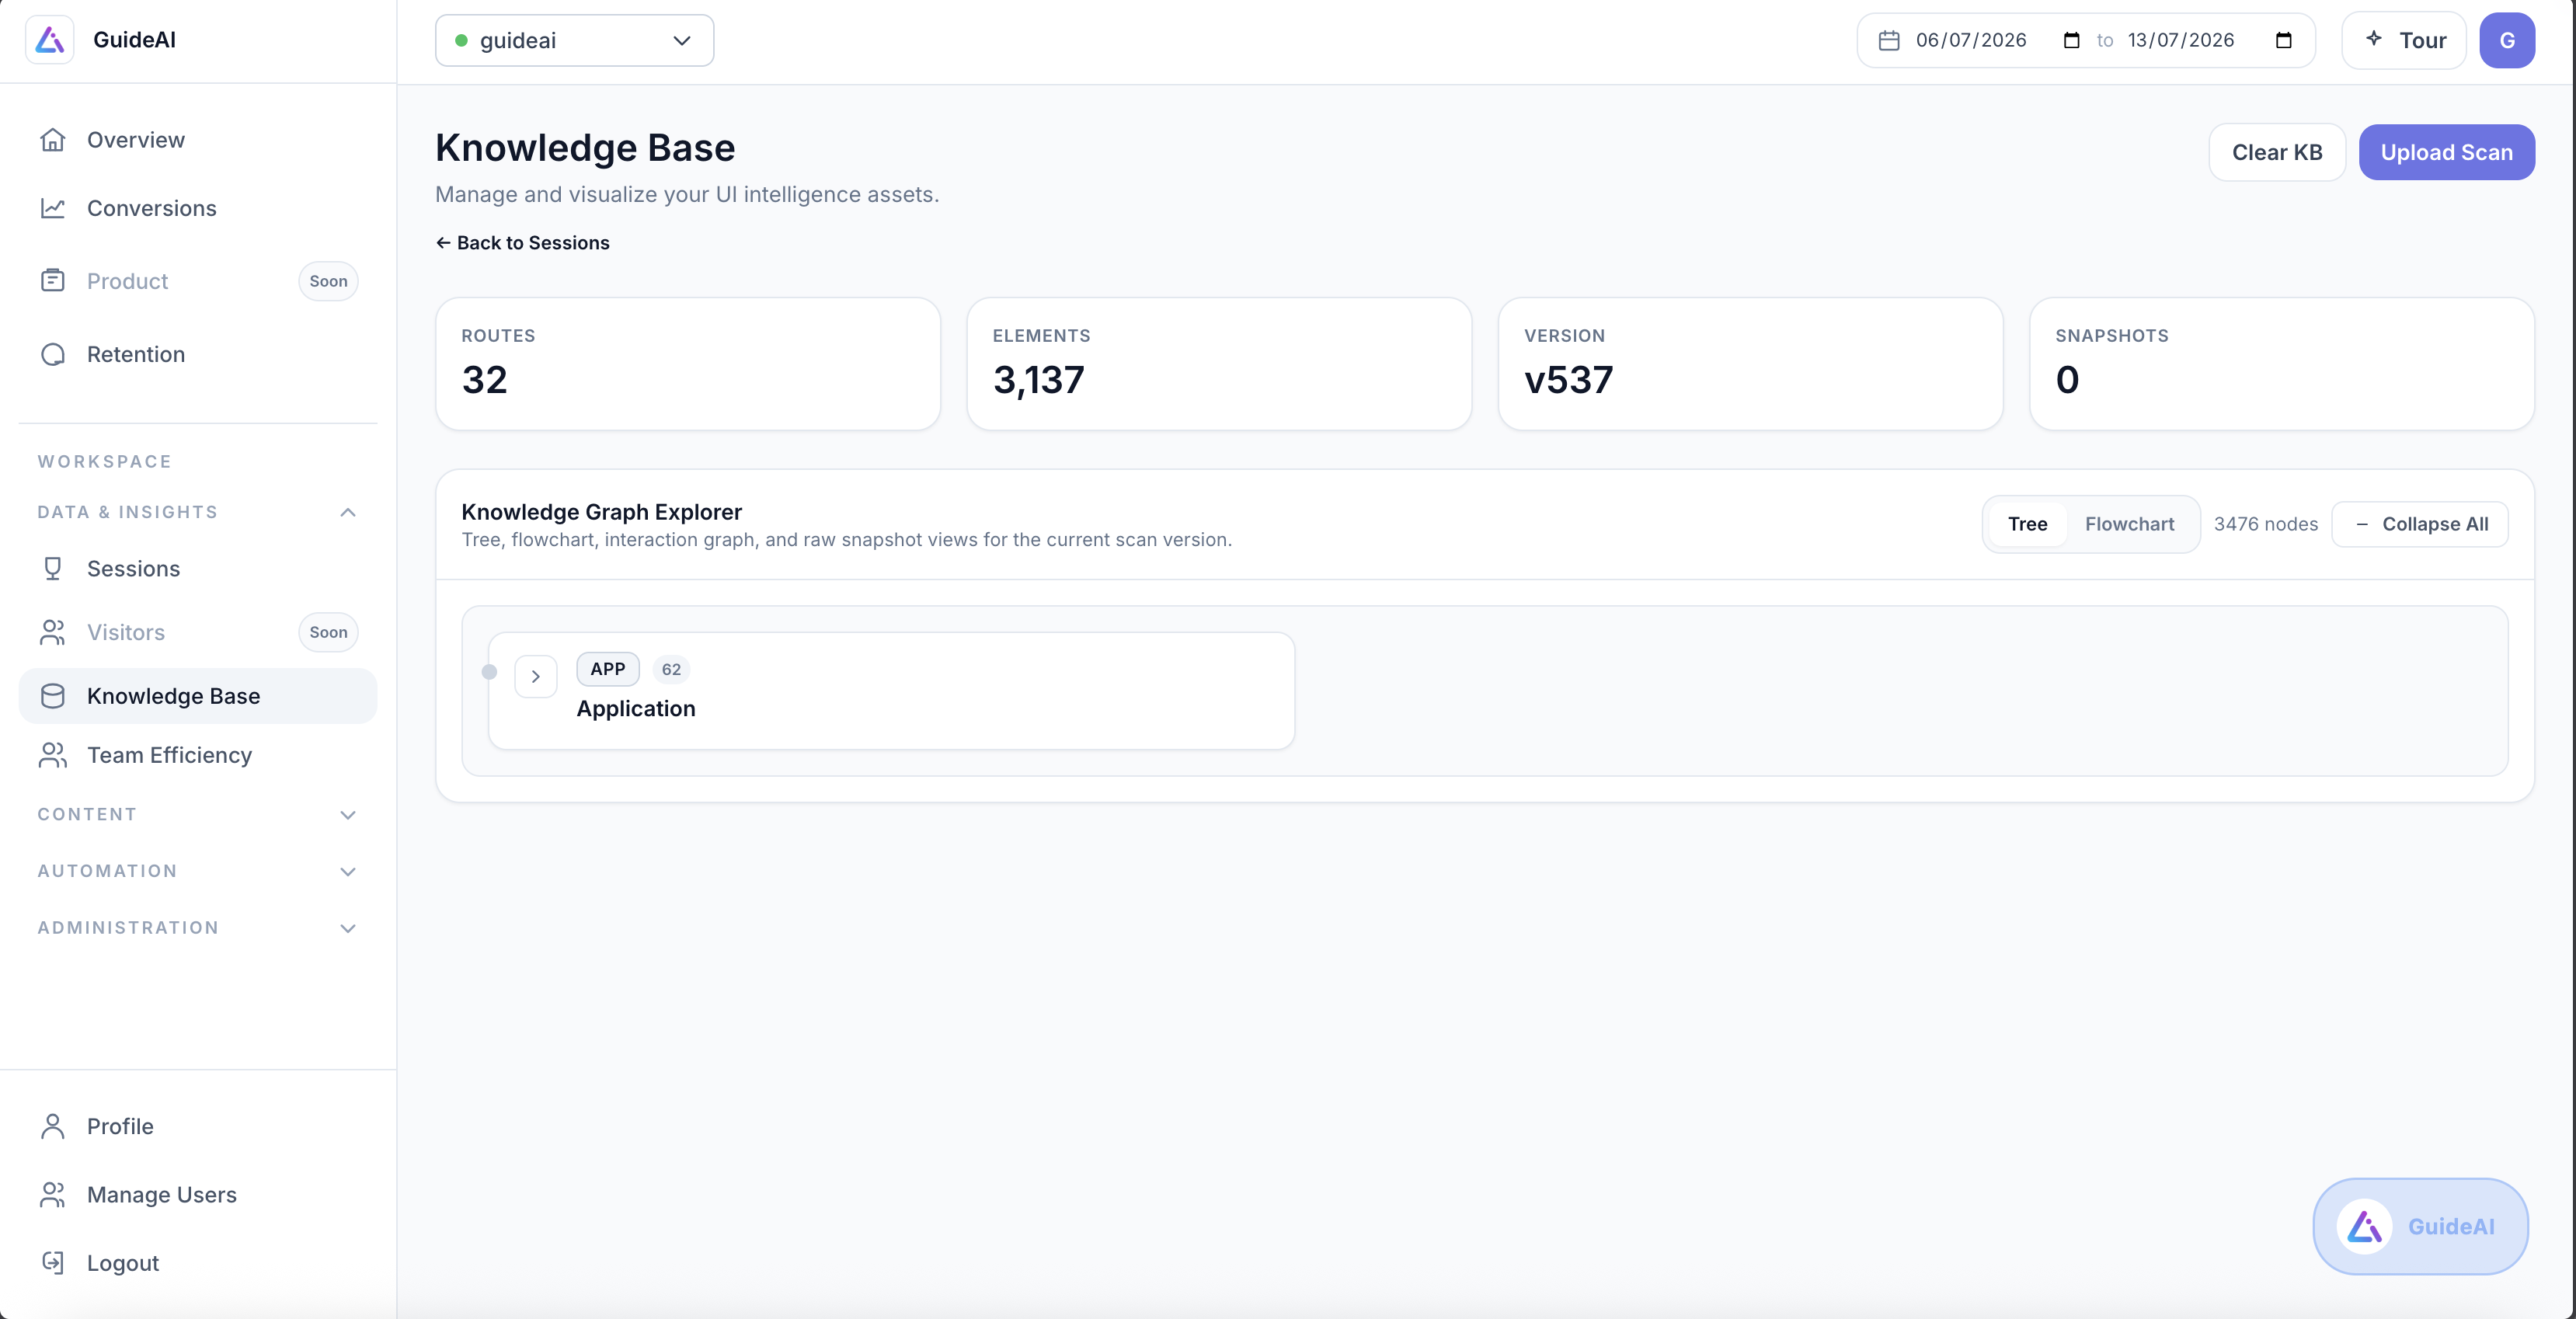Click the Retention circle icon

tap(53, 354)
